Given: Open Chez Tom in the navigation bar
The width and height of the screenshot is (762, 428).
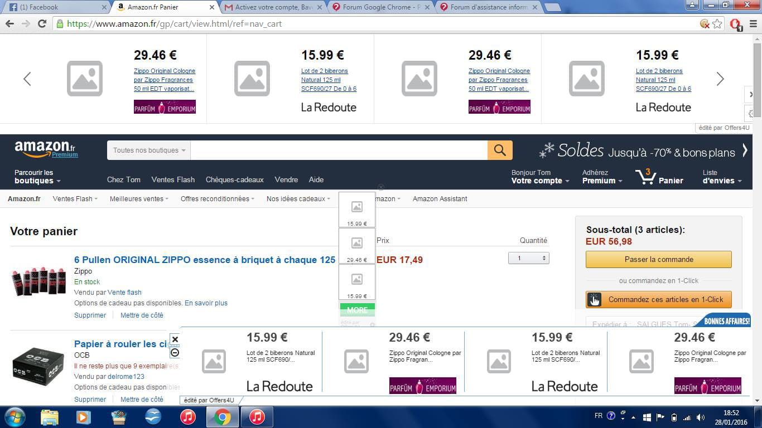Looking at the screenshot, I should point(124,179).
